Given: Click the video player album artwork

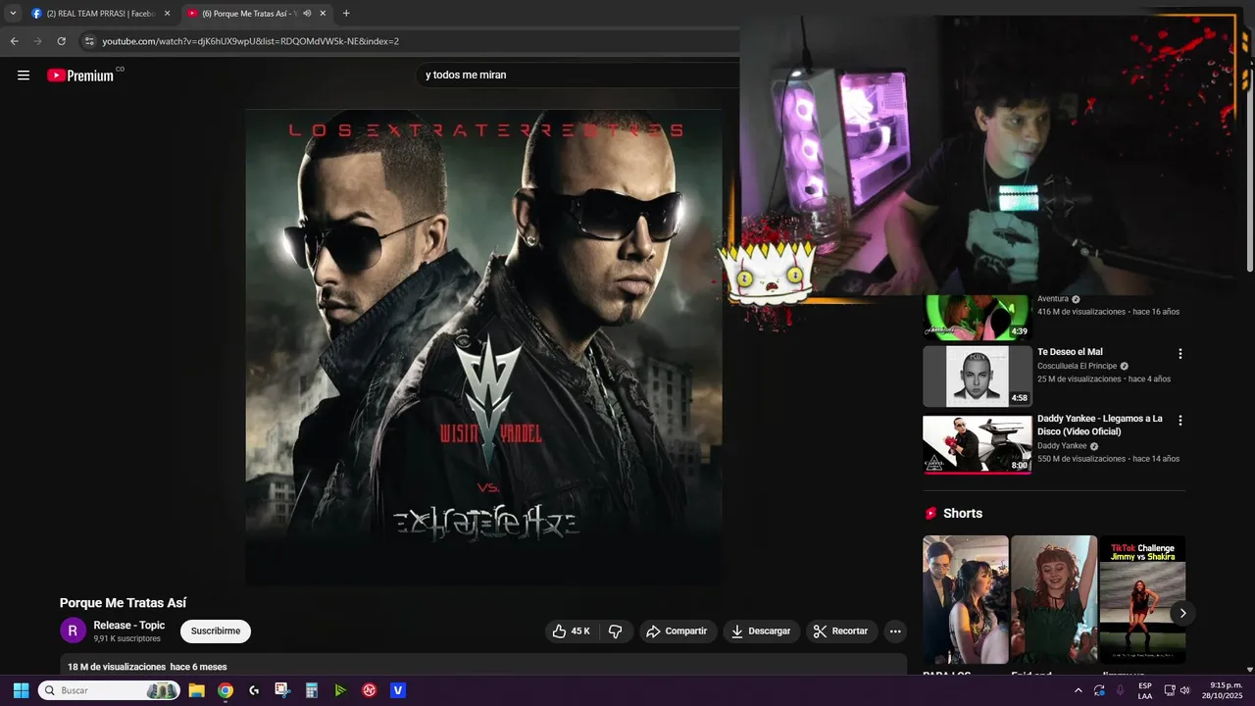Looking at the screenshot, I should (x=483, y=348).
